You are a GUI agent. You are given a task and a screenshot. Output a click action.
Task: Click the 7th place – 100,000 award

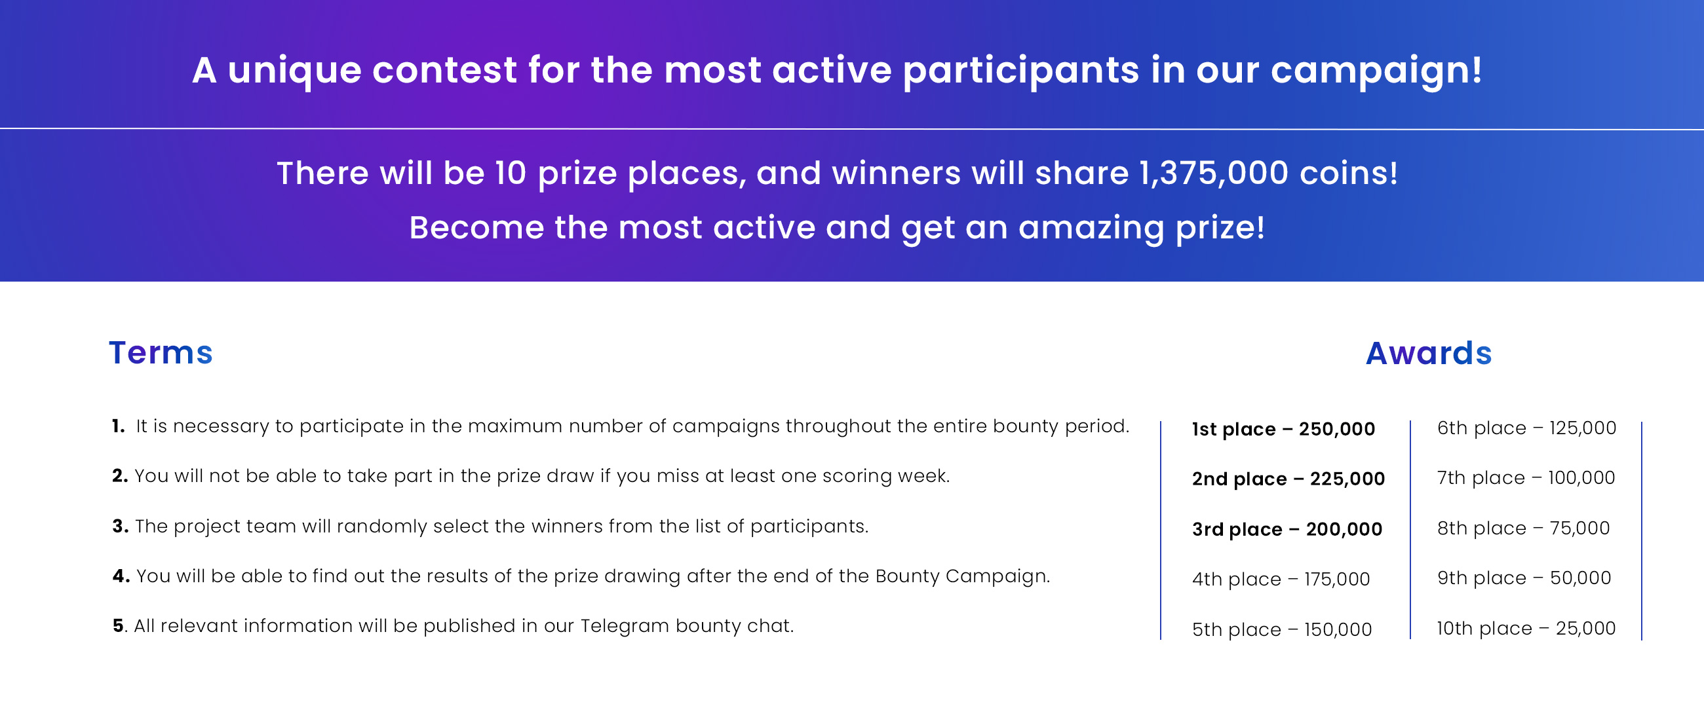1526,477
